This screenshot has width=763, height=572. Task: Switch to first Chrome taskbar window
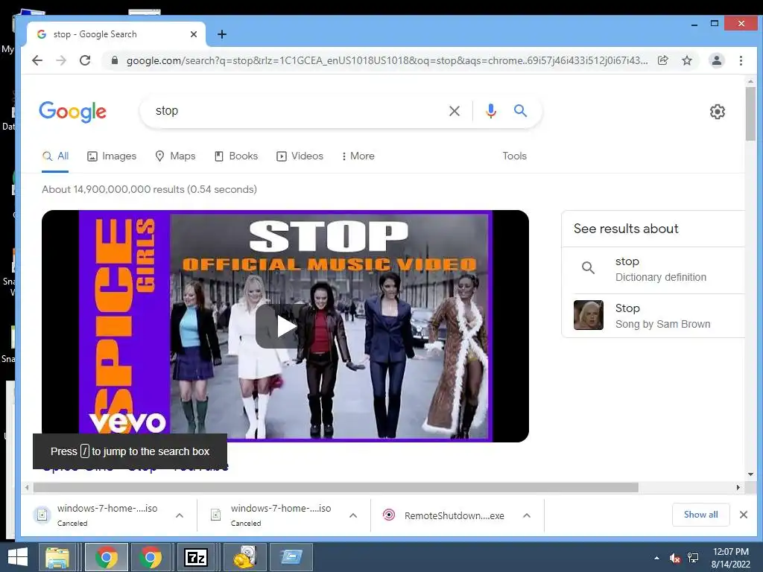(x=107, y=557)
